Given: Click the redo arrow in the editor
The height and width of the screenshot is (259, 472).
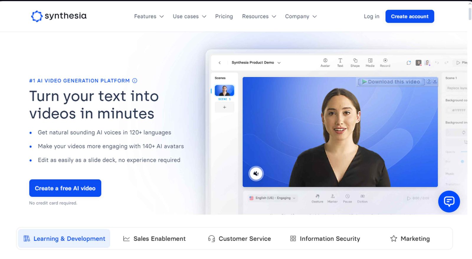Looking at the screenshot, I should (x=446, y=63).
